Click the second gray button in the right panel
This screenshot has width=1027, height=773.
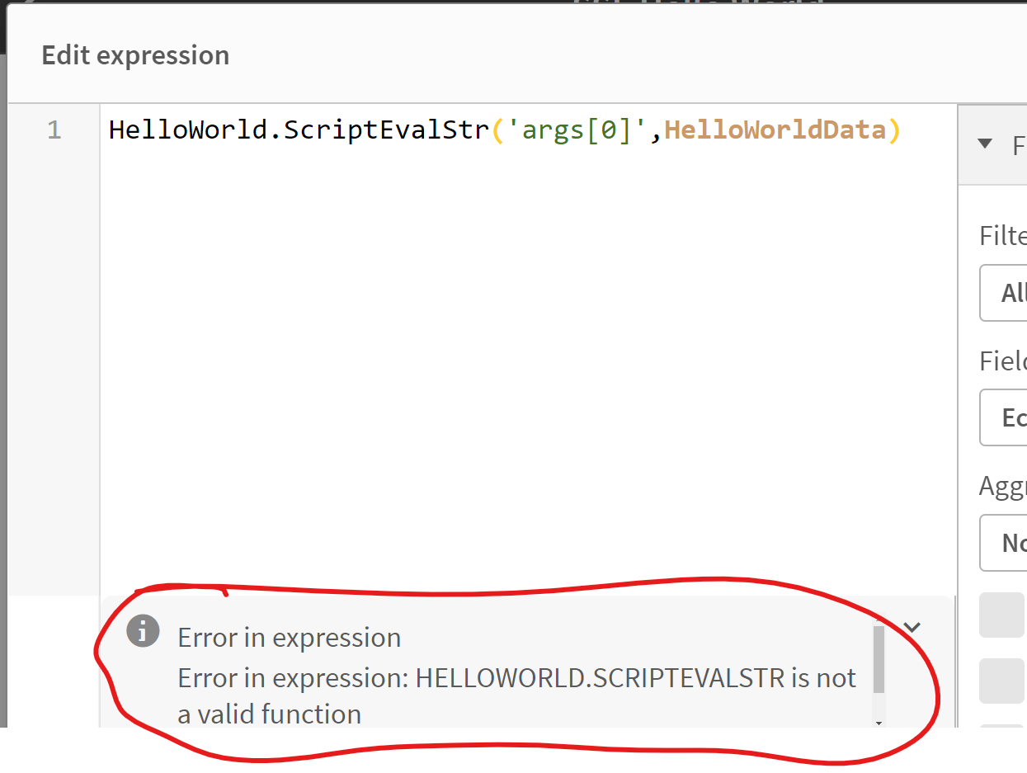[x=1003, y=681]
